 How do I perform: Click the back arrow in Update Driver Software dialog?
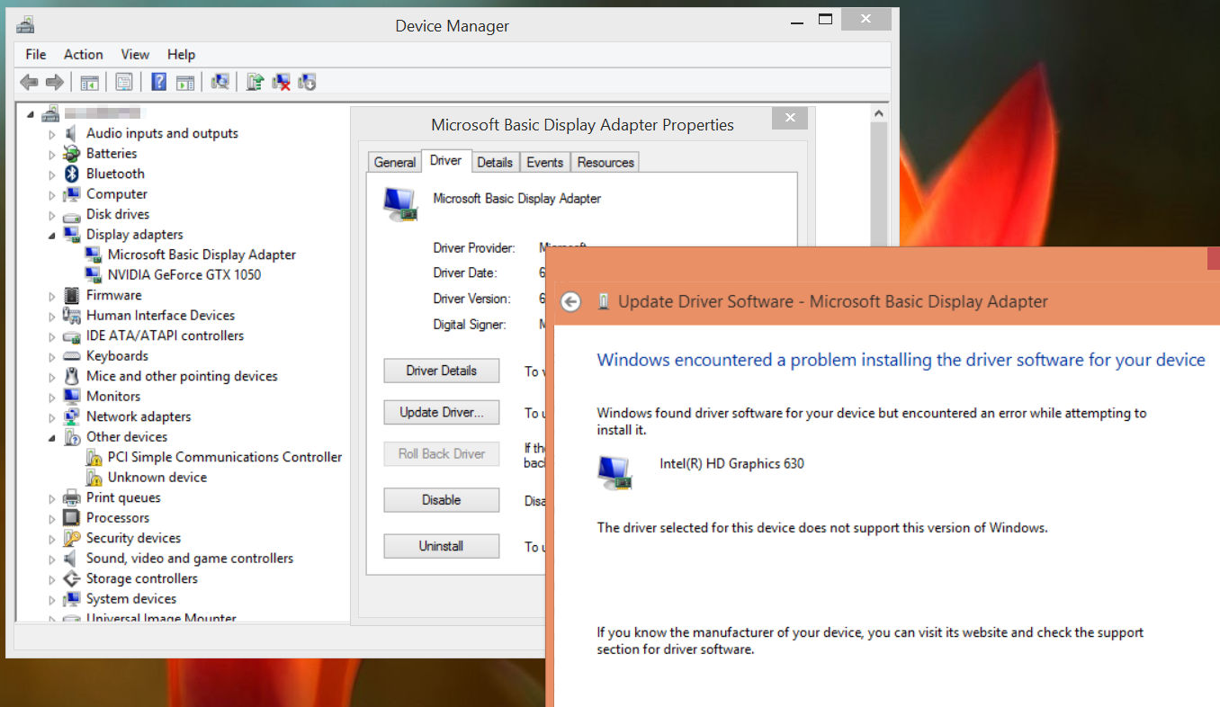coord(570,302)
